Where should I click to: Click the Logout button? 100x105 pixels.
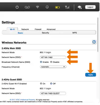point(90,7)
